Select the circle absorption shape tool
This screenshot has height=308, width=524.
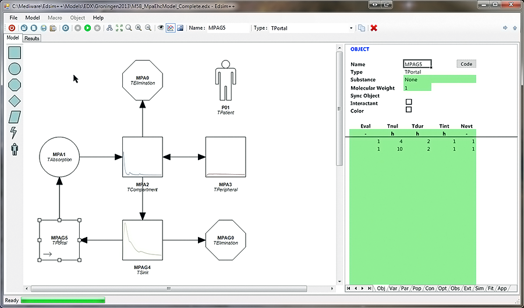(x=15, y=69)
